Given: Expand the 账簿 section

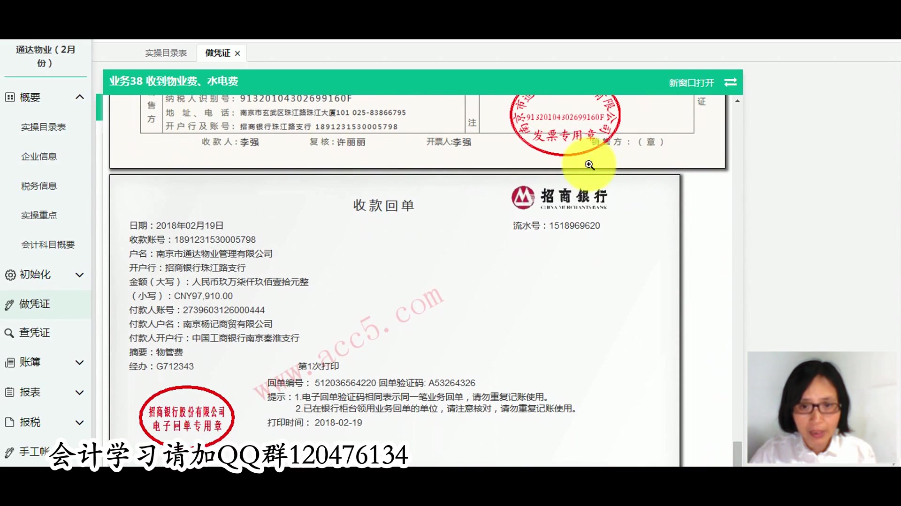Looking at the screenshot, I should click(x=80, y=362).
